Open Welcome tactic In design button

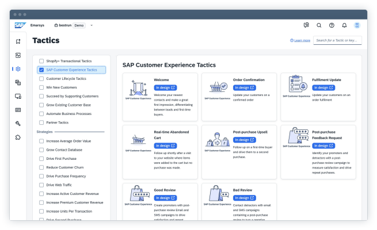pos(165,87)
